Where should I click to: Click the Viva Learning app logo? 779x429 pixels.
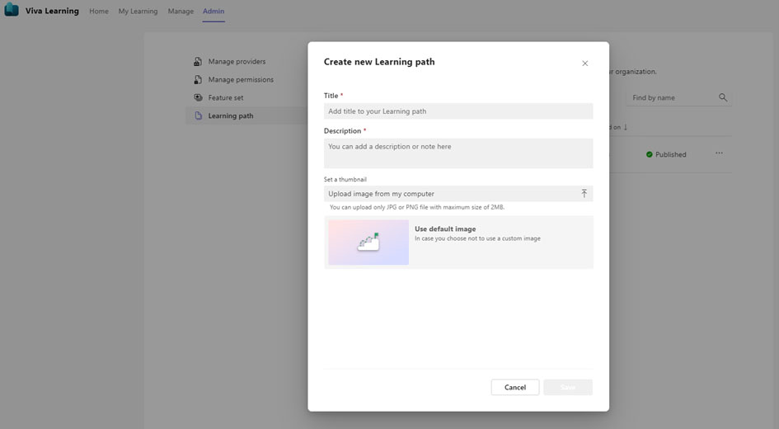pyautogui.click(x=12, y=11)
